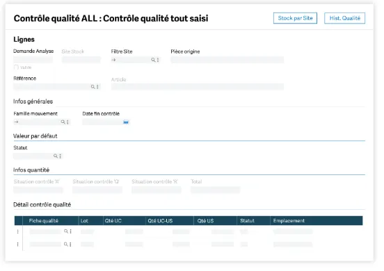Screen dimensions: 384x271
Task: Click the Article field
Action: tap(198, 87)
